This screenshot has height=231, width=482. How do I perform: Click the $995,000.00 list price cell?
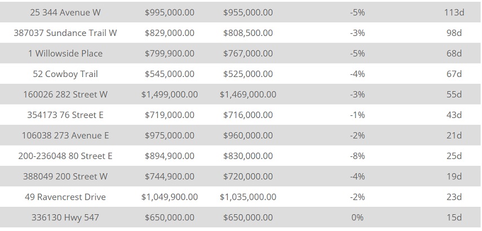pyautogui.click(x=169, y=12)
